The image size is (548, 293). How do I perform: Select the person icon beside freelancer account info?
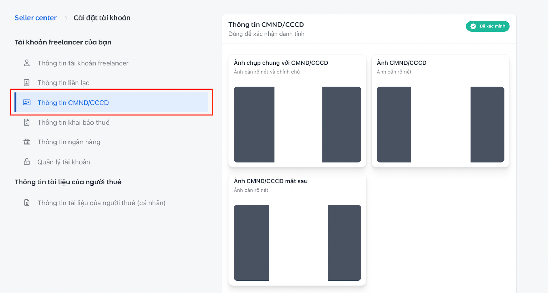click(27, 63)
